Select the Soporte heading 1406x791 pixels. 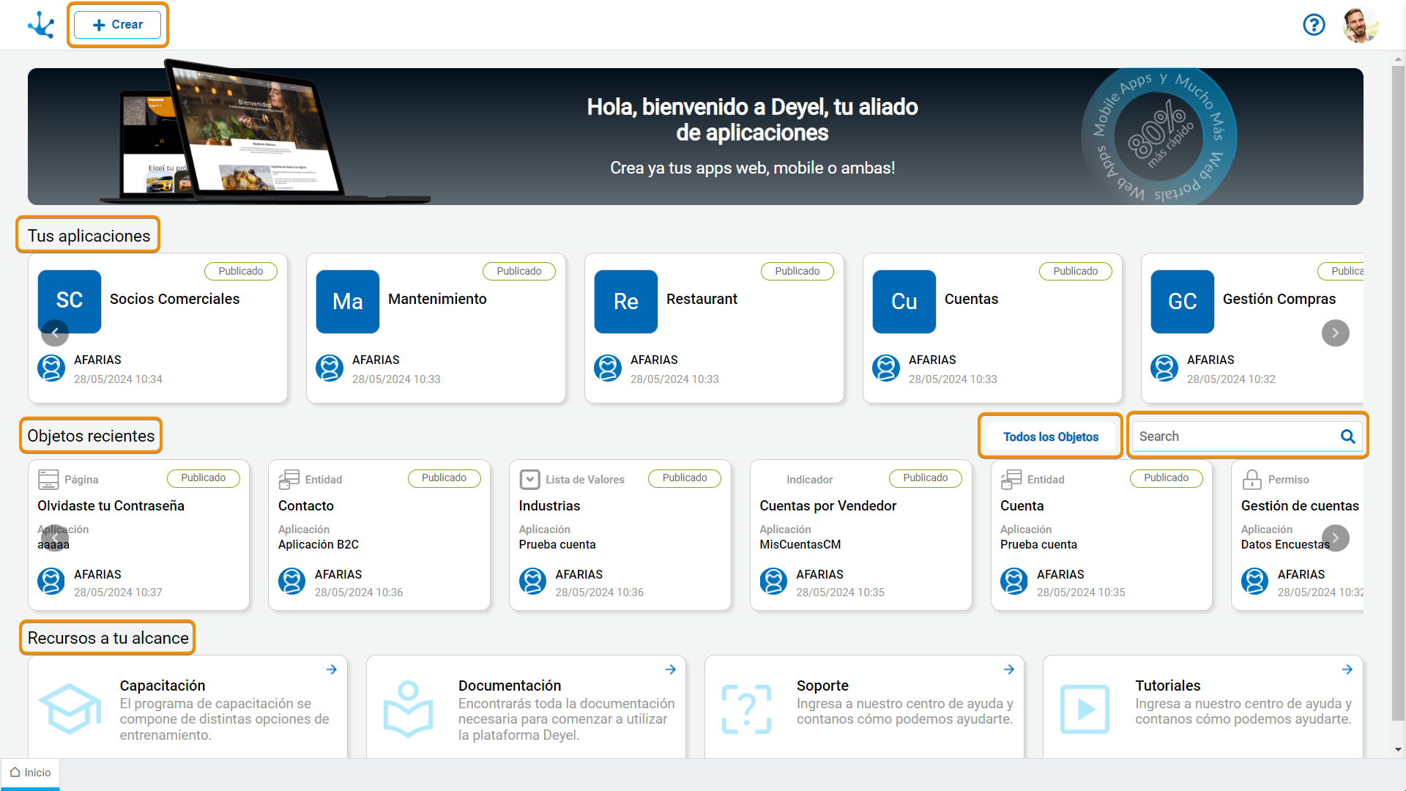822,686
